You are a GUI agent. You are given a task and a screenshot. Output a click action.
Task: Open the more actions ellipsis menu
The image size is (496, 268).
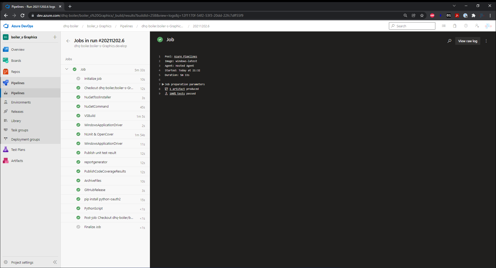(486, 41)
